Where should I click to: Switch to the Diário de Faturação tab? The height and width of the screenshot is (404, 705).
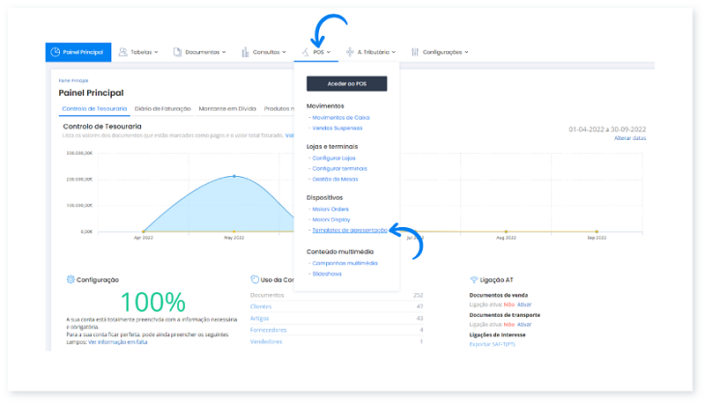pos(164,109)
